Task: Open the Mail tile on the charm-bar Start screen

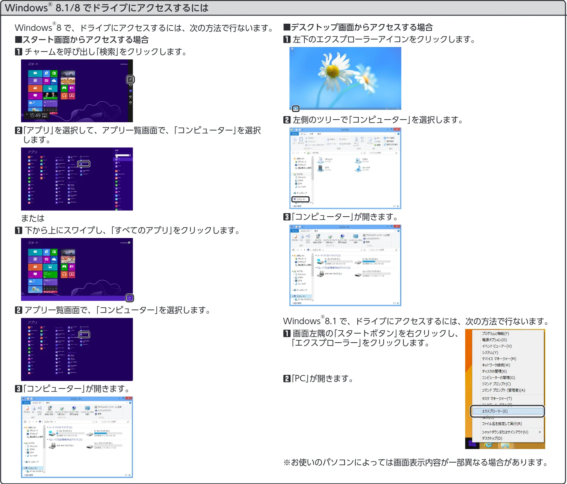Action: point(35,73)
